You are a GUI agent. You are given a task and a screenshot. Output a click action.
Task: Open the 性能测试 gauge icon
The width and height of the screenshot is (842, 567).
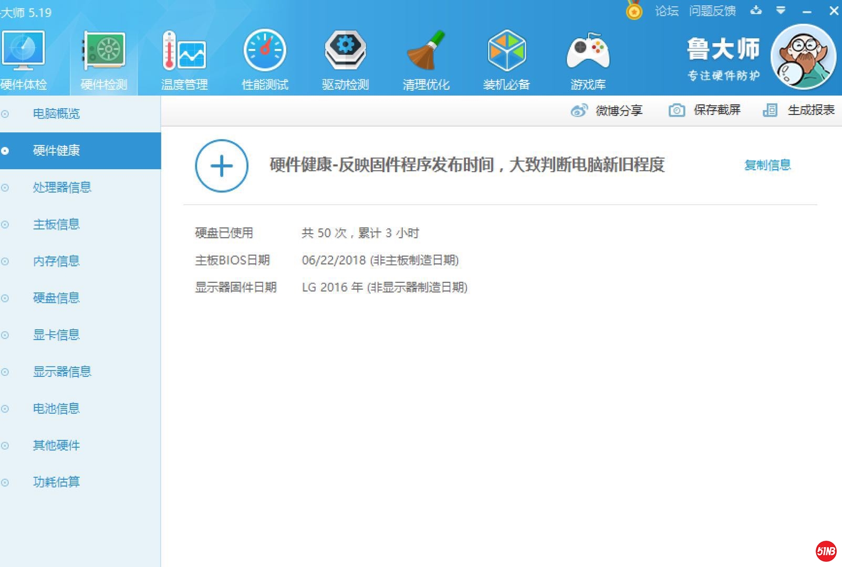pyautogui.click(x=265, y=51)
